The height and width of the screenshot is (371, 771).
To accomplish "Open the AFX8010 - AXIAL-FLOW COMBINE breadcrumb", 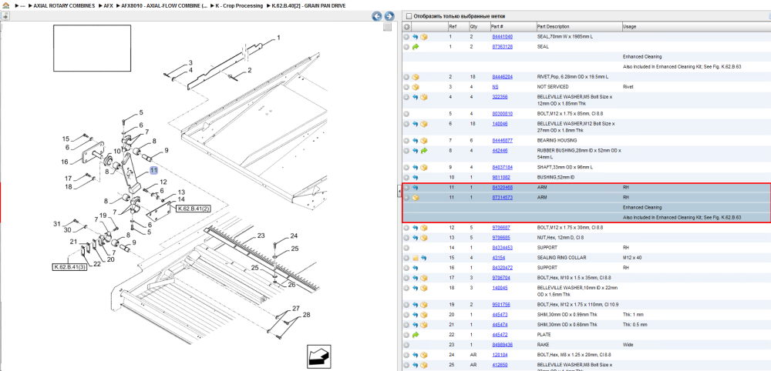I will click(x=165, y=6).
